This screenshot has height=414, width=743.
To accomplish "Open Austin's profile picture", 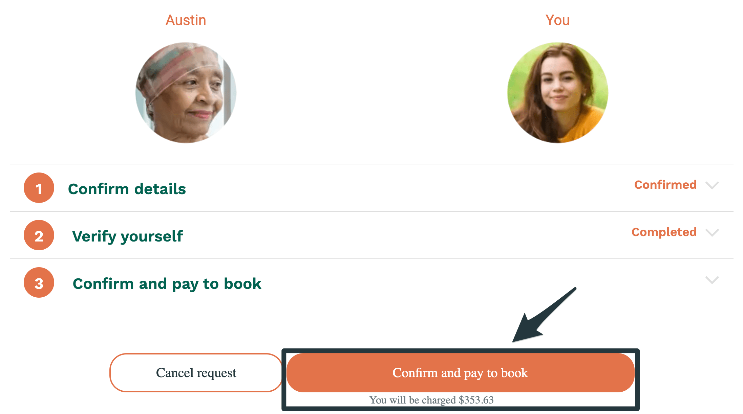I will [x=186, y=92].
